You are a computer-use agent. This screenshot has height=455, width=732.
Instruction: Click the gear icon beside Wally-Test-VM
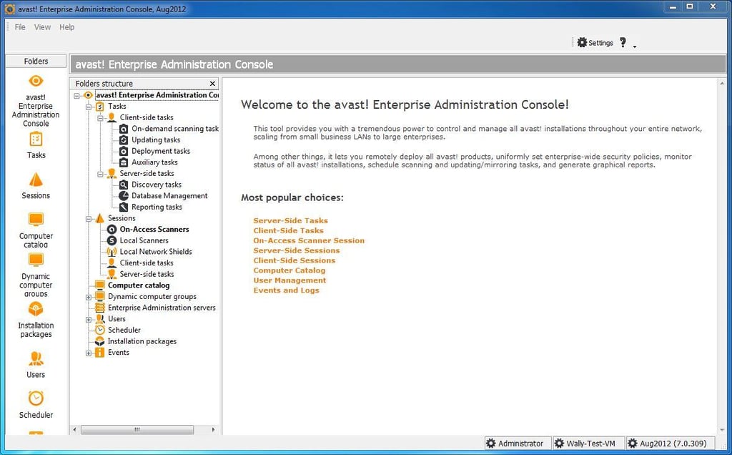[559, 444]
